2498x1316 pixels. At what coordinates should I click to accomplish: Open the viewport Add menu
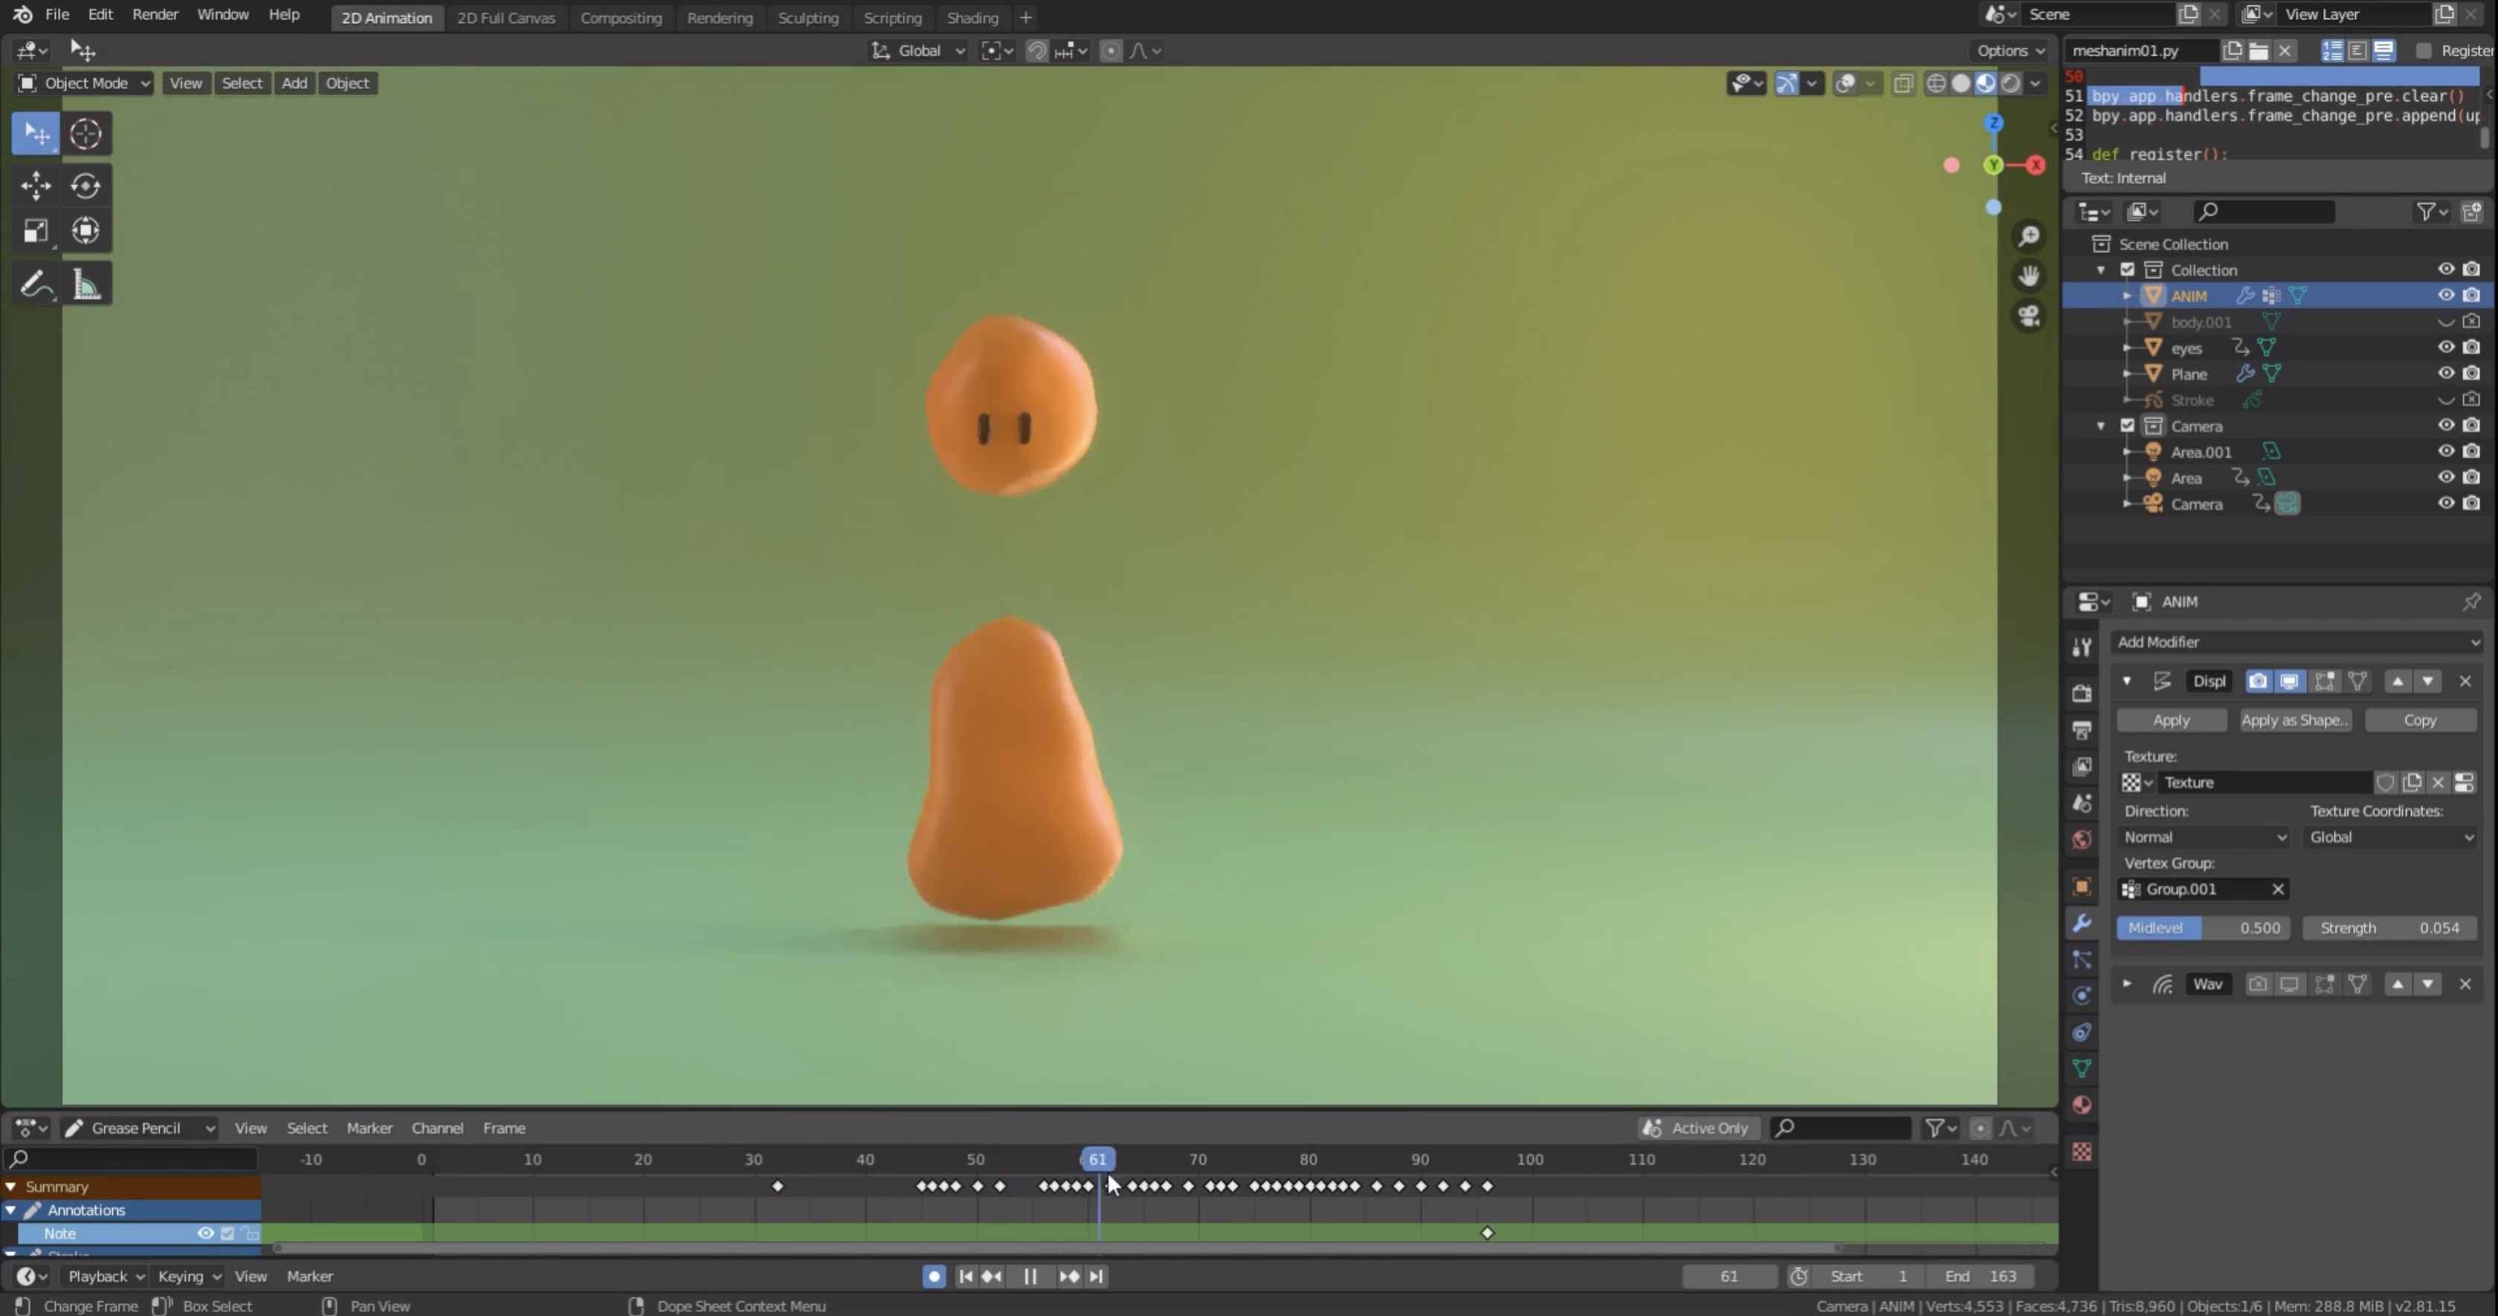[294, 83]
